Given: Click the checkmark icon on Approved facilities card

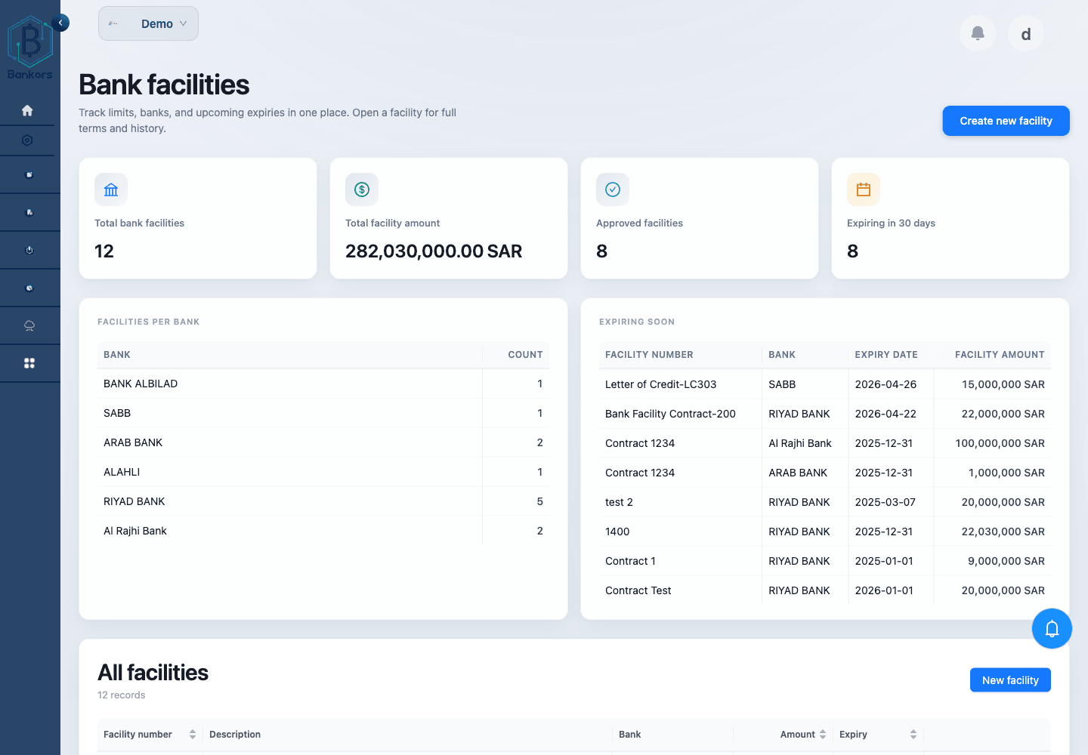Looking at the screenshot, I should click(x=612, y=190).
